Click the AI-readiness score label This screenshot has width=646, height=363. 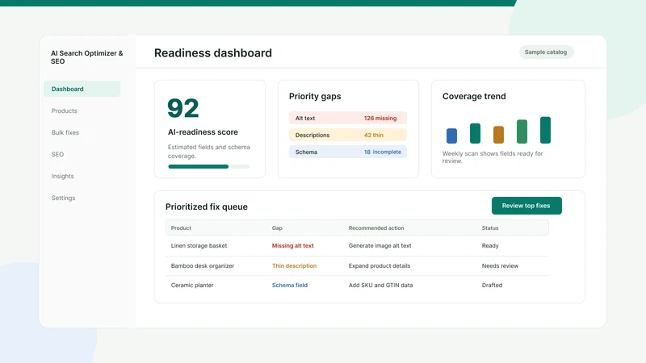(203, 132)
